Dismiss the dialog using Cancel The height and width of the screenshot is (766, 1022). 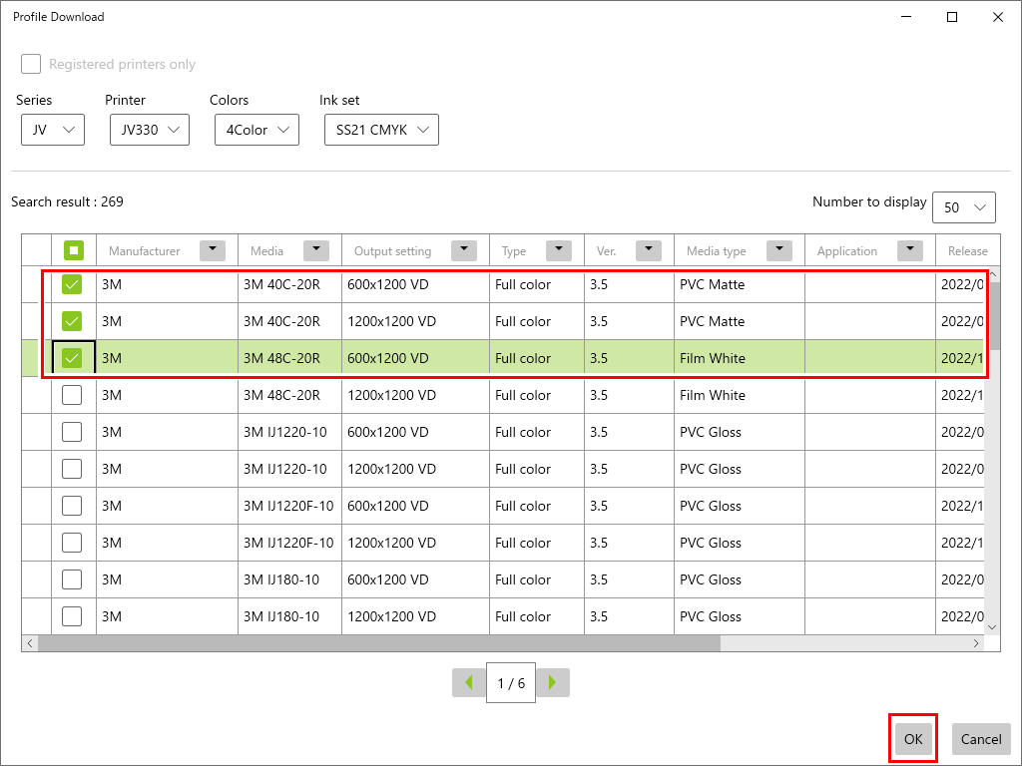pos(981,739)
